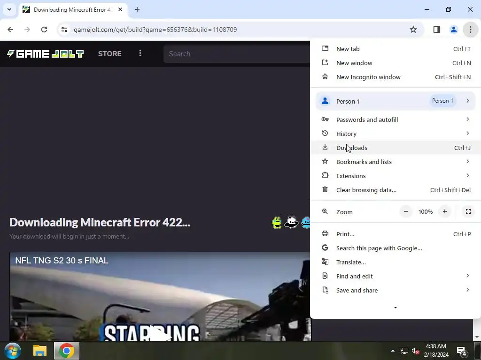Increase zoom with the plus button
Viewport: 481px width, 360px height.
[444, 211]
